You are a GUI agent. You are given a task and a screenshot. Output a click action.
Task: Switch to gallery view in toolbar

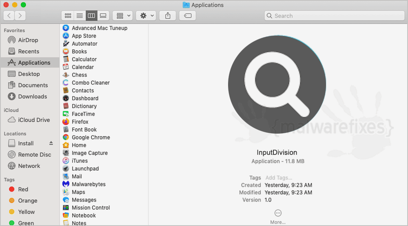103,16
